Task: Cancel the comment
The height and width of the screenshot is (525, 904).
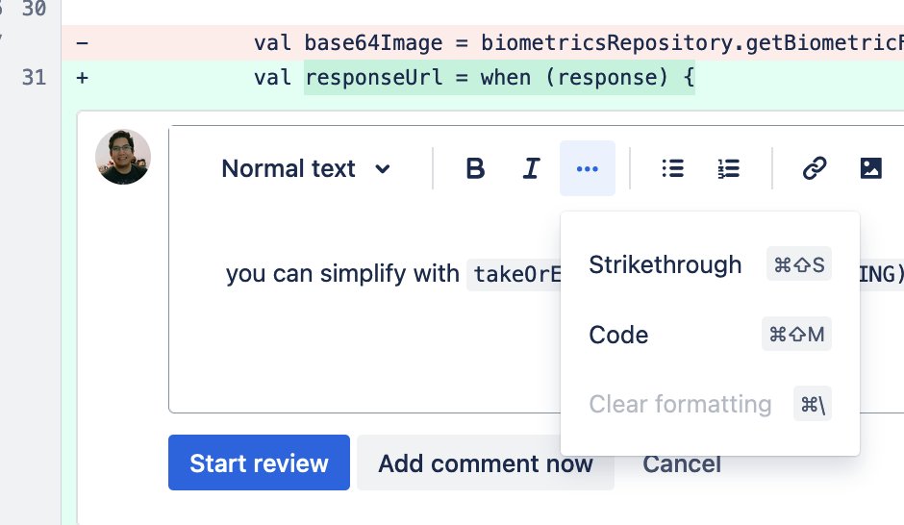Action: pyautogui.click(x=682, y=463)
